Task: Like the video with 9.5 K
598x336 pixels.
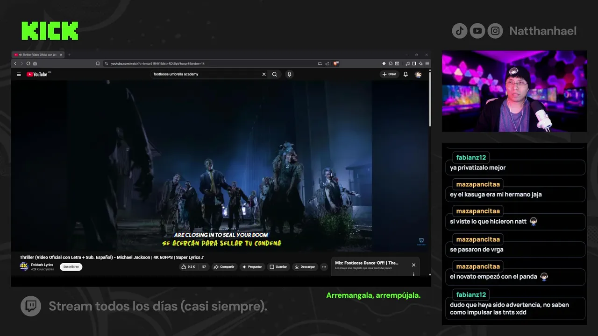Action: (189, 267)
